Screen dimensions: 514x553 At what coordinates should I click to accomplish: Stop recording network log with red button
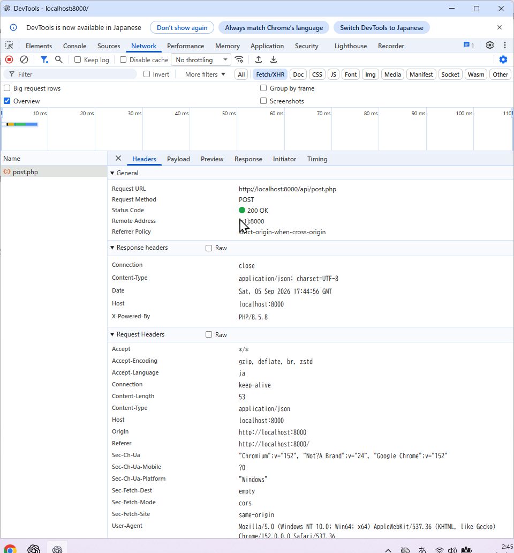point(9,59)
